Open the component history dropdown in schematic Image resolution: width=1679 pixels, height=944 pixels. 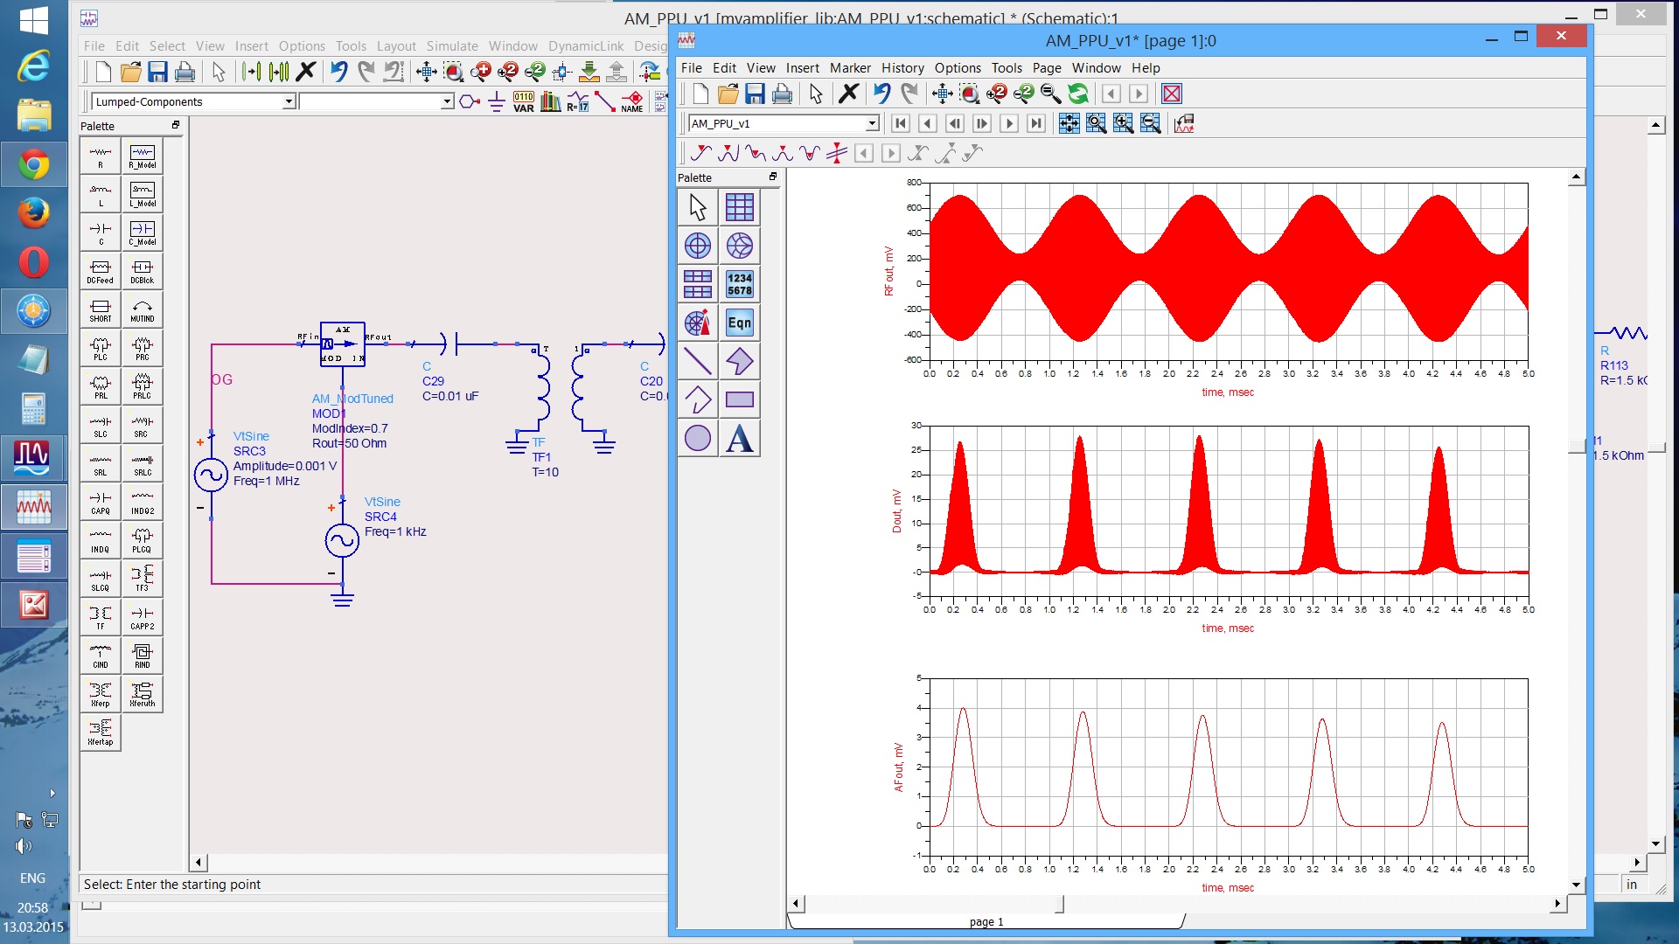[447, 101]
